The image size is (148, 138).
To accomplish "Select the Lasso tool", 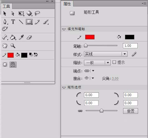I will tap(37, 13).
